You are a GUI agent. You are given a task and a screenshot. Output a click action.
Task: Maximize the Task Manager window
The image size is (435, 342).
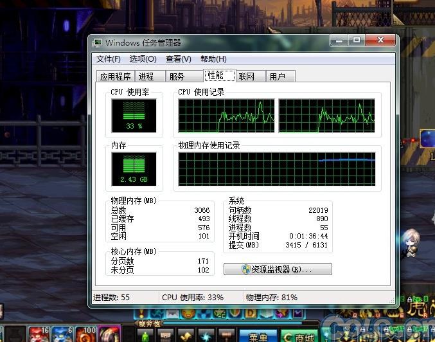[x=357, y=40]
